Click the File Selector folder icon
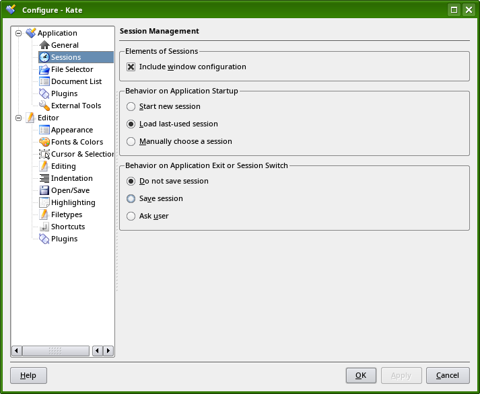The width and height of the screenshot is (480, 394). point(44,69)
